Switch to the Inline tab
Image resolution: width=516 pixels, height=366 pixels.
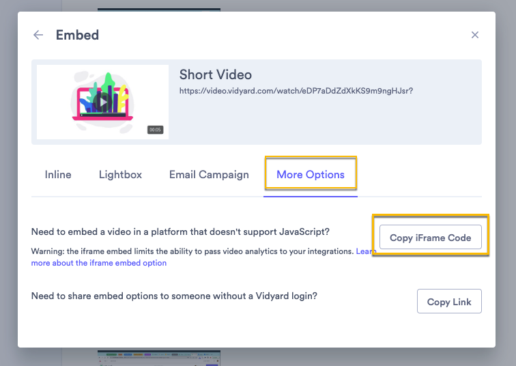point(58,174)
